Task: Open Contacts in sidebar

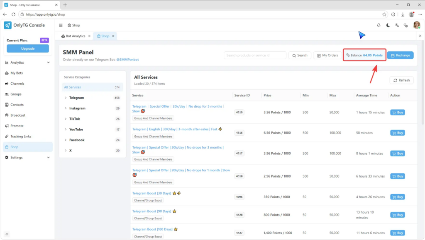Action: tap(28, 105)
